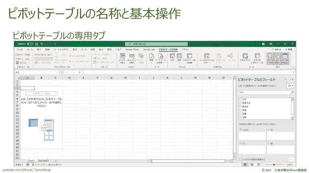Check the second field checkbox 得意先名

[x=240, y=103]
